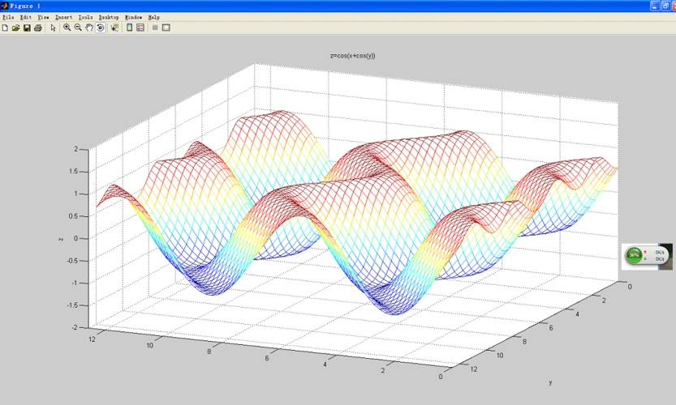This screenshot has height=405, width=676.
Task: Open the File menu
Action: [7, 17]
